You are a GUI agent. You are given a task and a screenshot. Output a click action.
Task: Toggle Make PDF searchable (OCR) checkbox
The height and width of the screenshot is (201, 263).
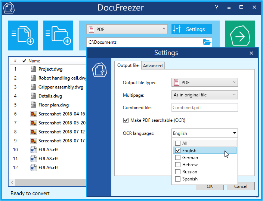pos(126,120)
